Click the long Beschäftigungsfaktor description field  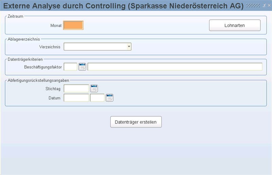(x=175, y=67)
